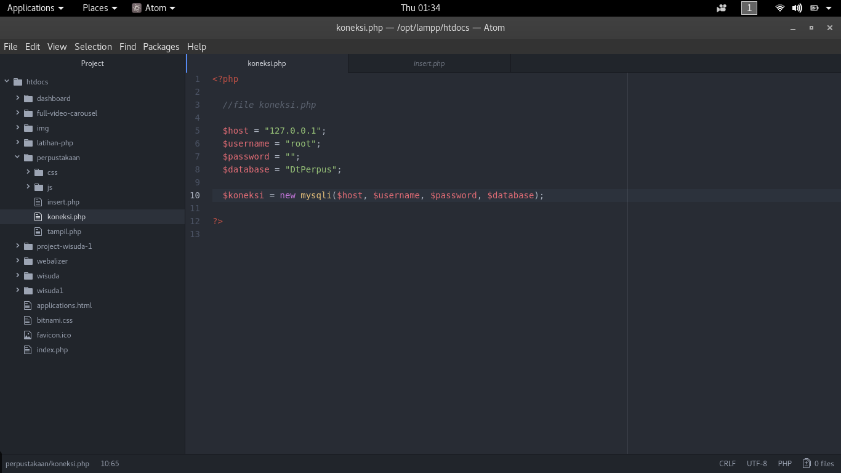Switch to workspace 1 indicator
Viewport: 841px width, 473px height.
tap(749, 8)
